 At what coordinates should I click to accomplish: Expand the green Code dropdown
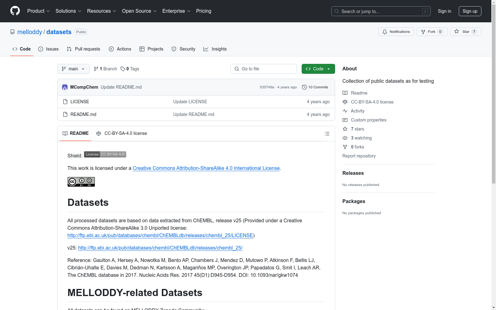click(318, 69)
